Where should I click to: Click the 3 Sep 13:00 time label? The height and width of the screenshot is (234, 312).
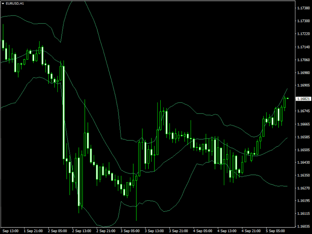(154, 231)
